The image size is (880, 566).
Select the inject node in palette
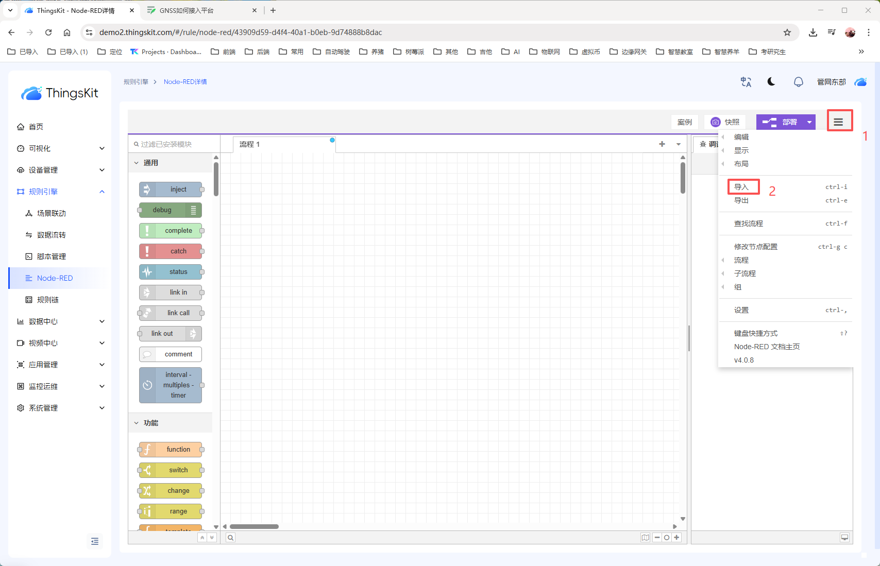pos(171,190)
